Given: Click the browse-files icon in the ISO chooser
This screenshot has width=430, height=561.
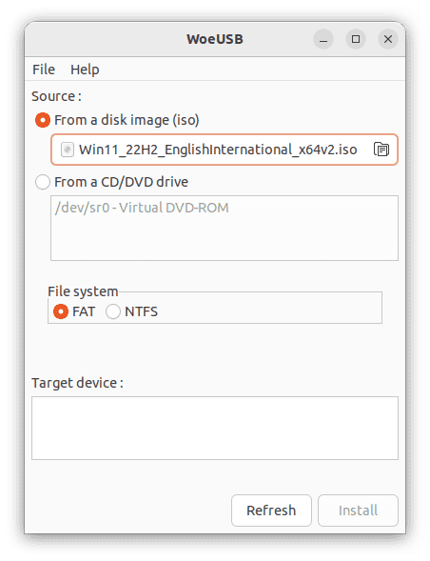Looking at the screenshot, I should coord(381,150).
